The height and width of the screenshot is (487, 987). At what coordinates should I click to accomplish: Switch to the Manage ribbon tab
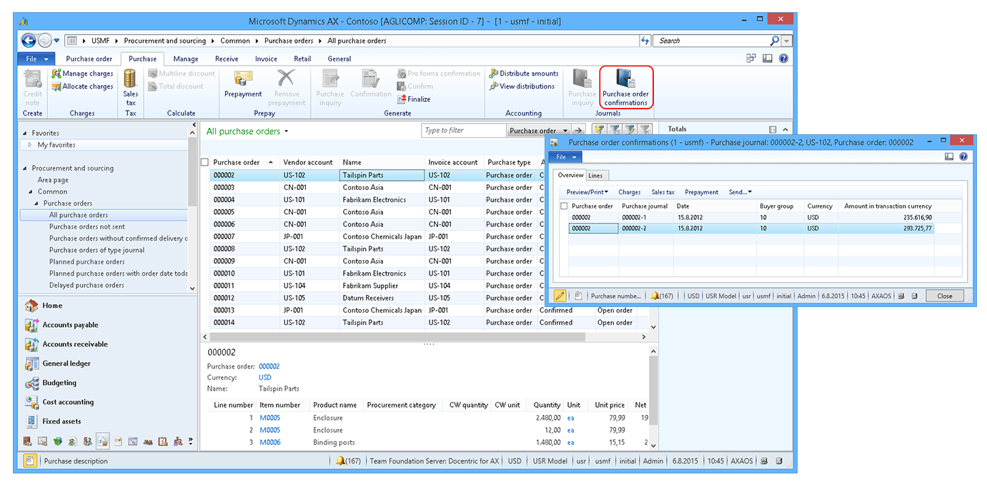(186, 59)
